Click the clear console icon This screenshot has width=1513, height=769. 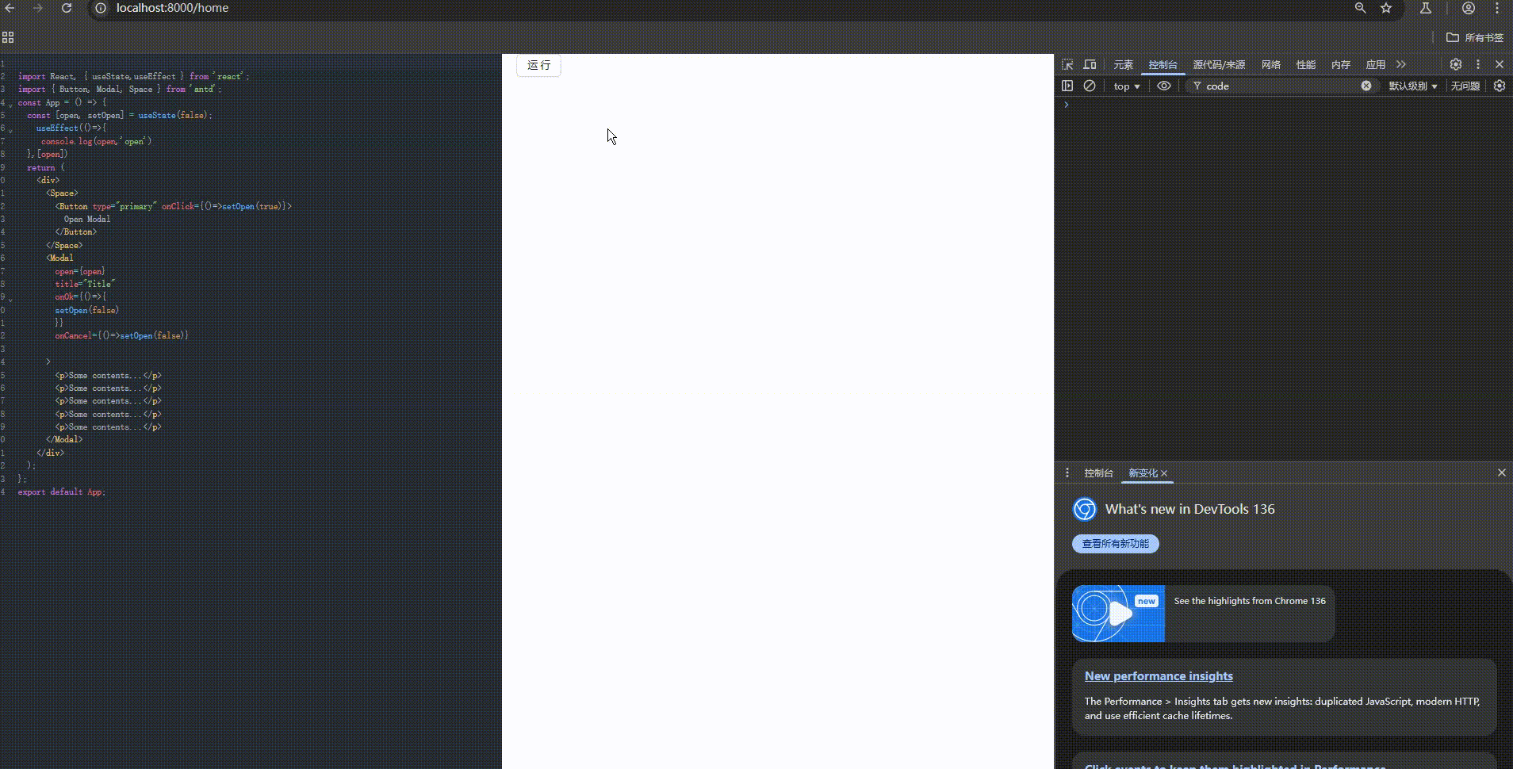click(x=1089, y=86)
